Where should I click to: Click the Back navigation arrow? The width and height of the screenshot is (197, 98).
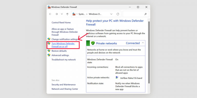(x=50, y=14)
